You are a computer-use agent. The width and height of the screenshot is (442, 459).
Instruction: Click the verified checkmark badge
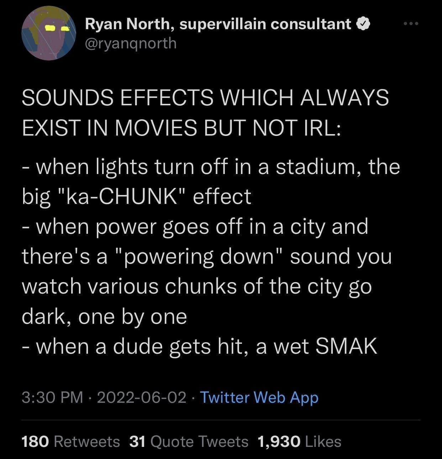pos(363,24)
